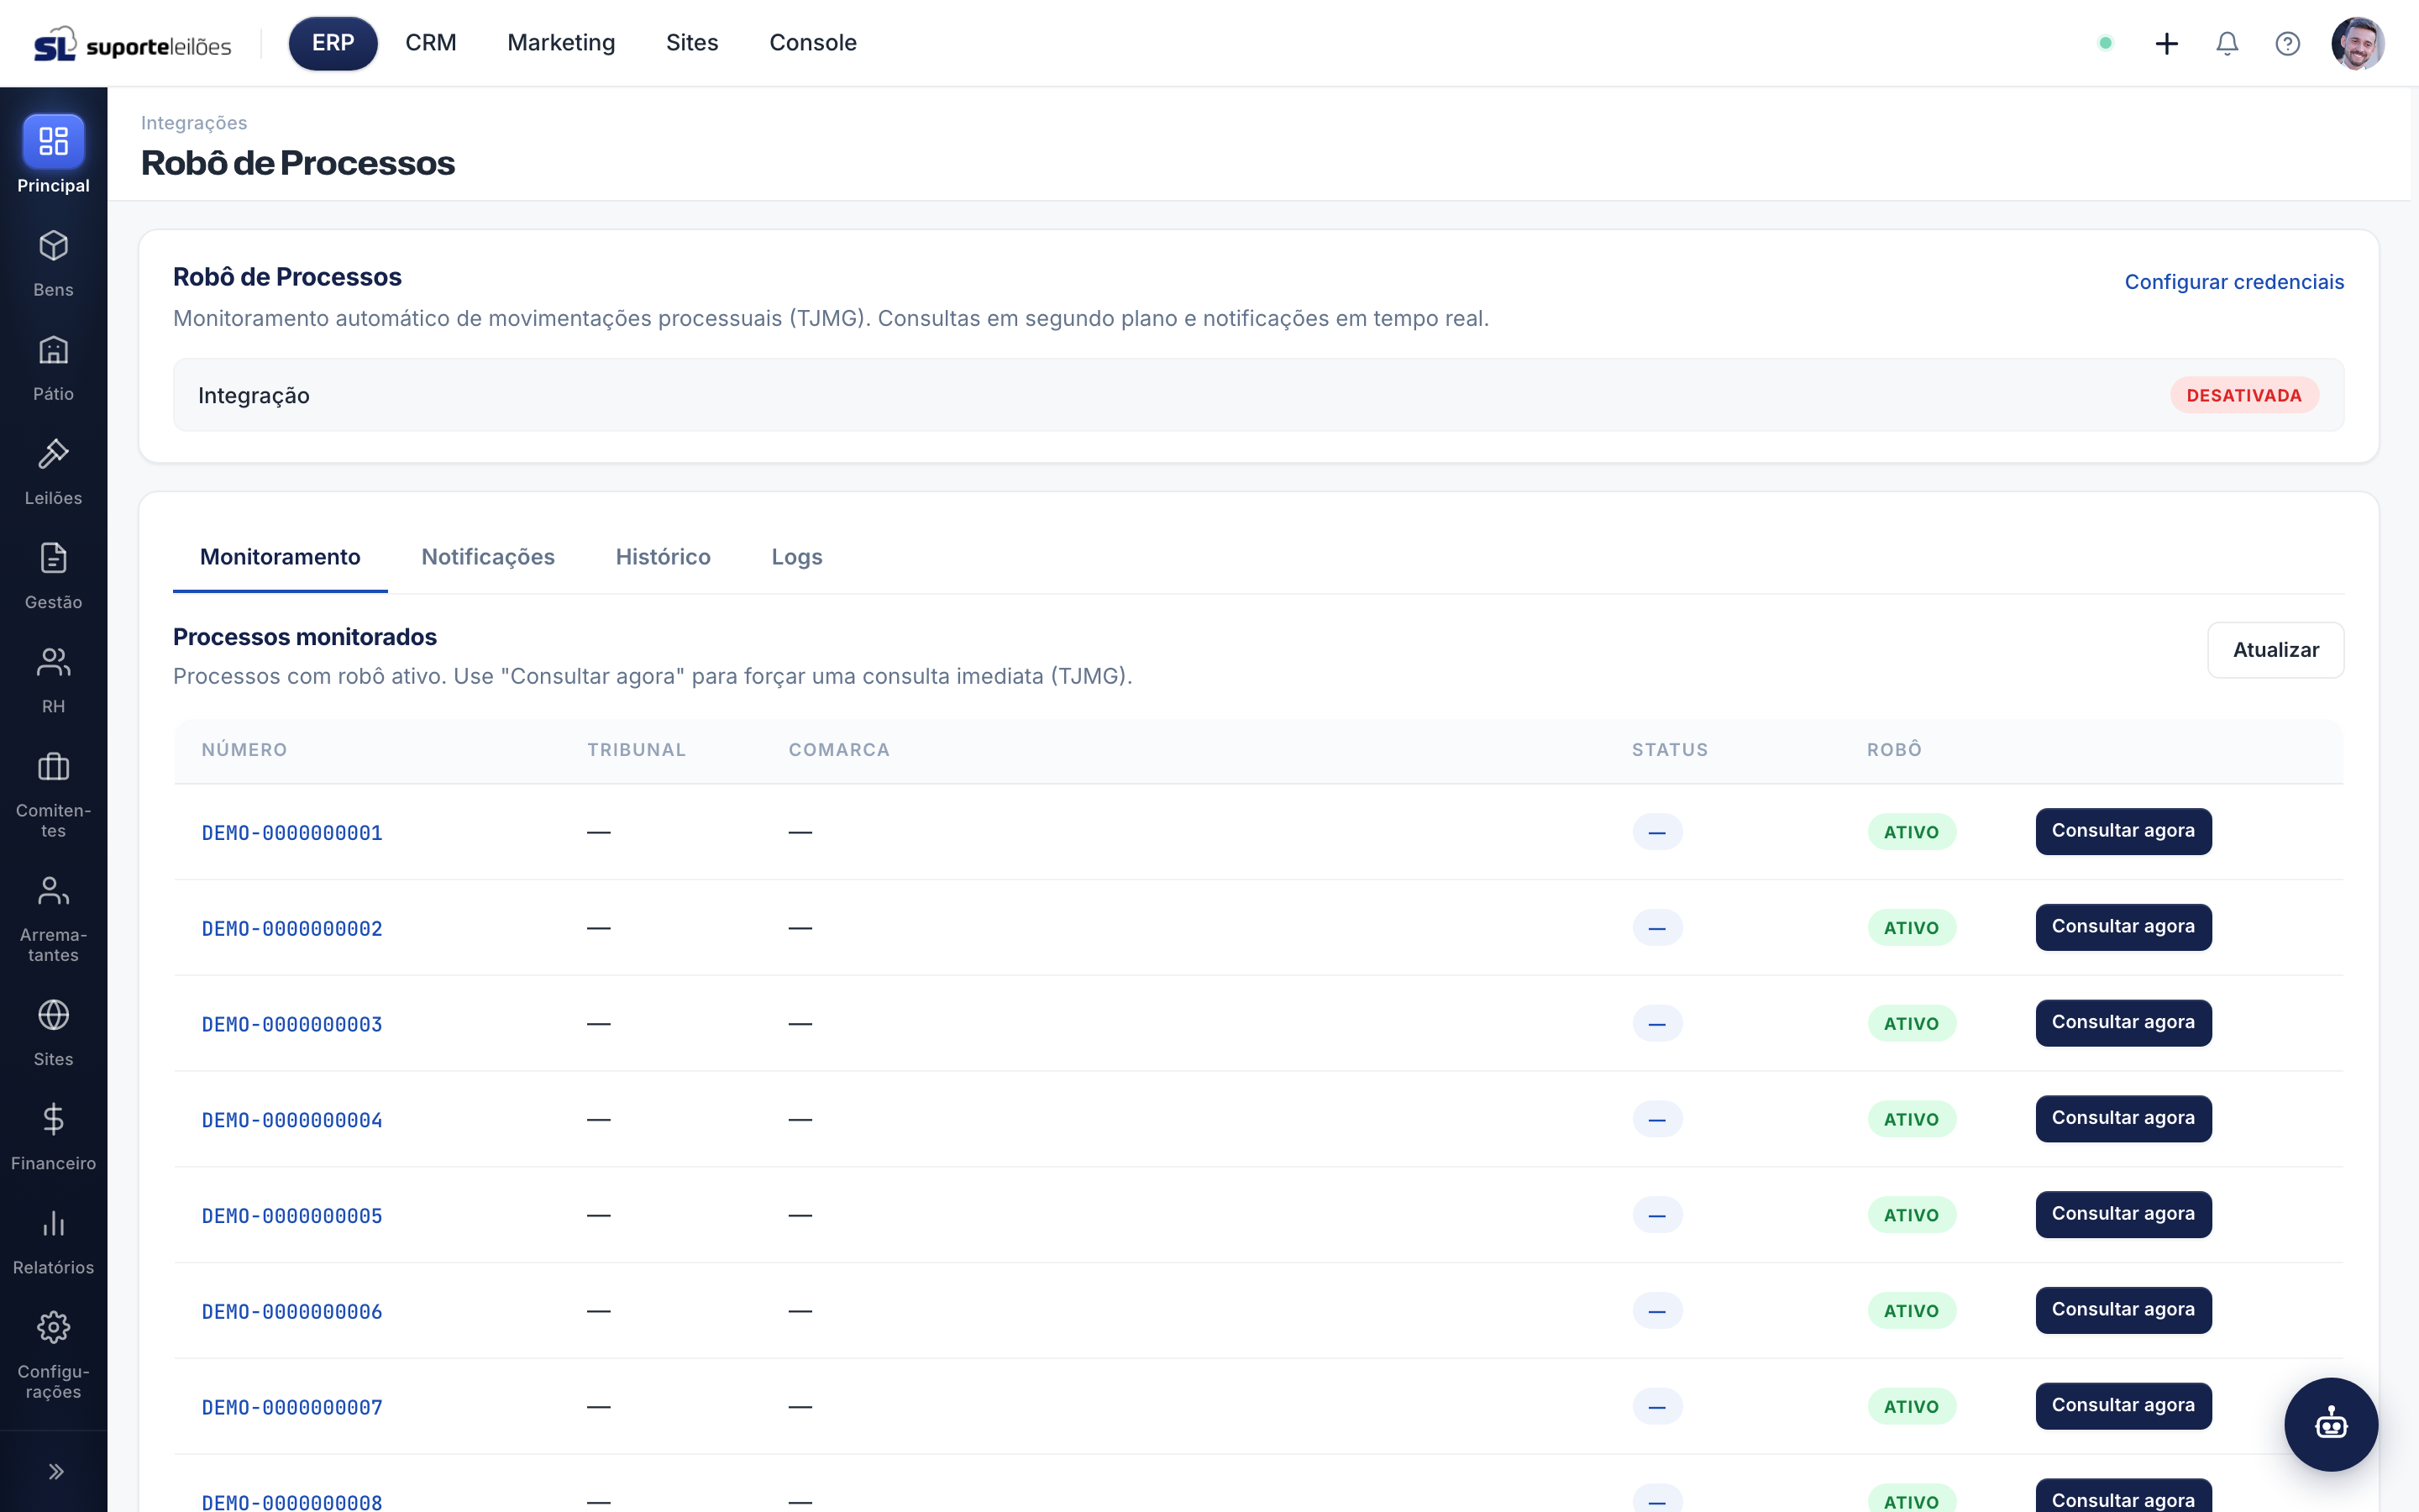Switch to the Logs tab

point(796,557)
